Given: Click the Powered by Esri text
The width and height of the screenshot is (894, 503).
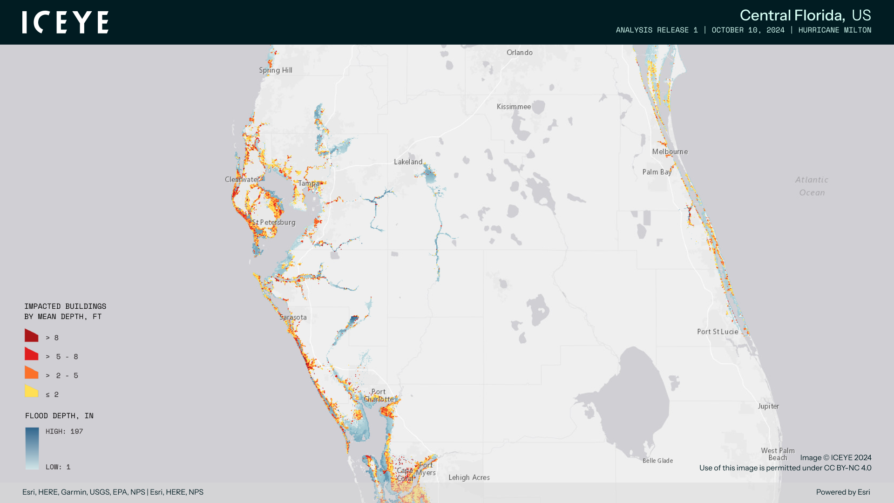Looking at the screenshot, I should point(842,492).
